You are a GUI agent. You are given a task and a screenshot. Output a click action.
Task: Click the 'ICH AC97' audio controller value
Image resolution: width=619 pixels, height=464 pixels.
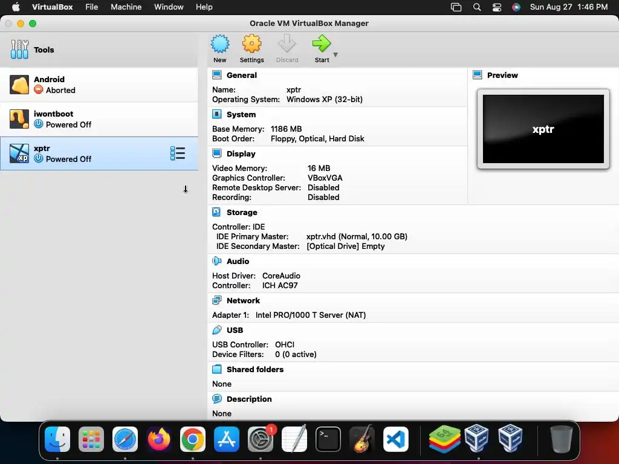pos(280,286)
